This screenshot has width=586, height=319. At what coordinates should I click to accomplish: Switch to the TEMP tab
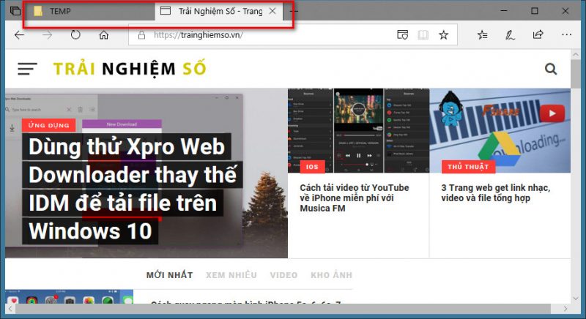tap(90, 11)
